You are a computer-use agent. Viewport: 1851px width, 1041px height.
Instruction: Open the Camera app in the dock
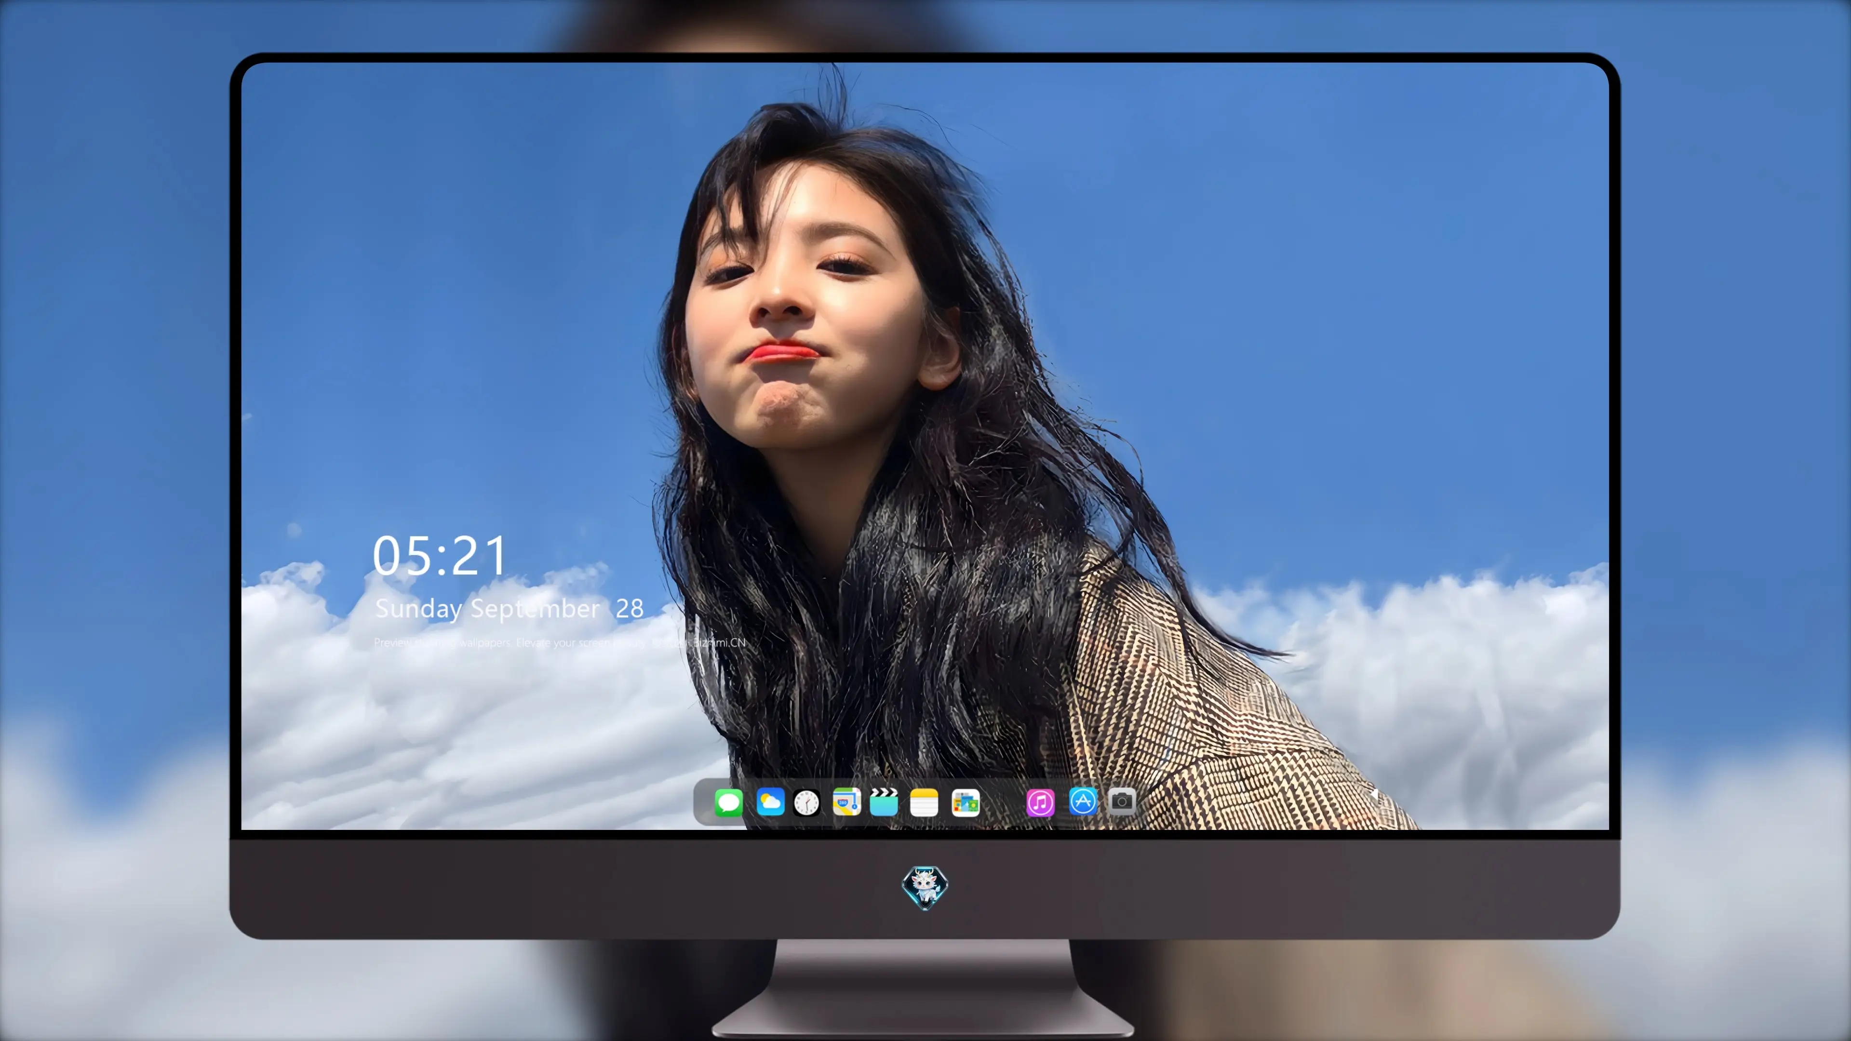[x=1122, y=801]
